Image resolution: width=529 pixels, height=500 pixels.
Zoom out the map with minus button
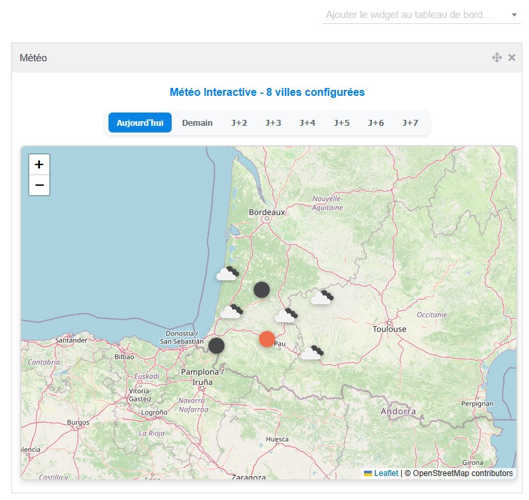(x=39, y=185)
